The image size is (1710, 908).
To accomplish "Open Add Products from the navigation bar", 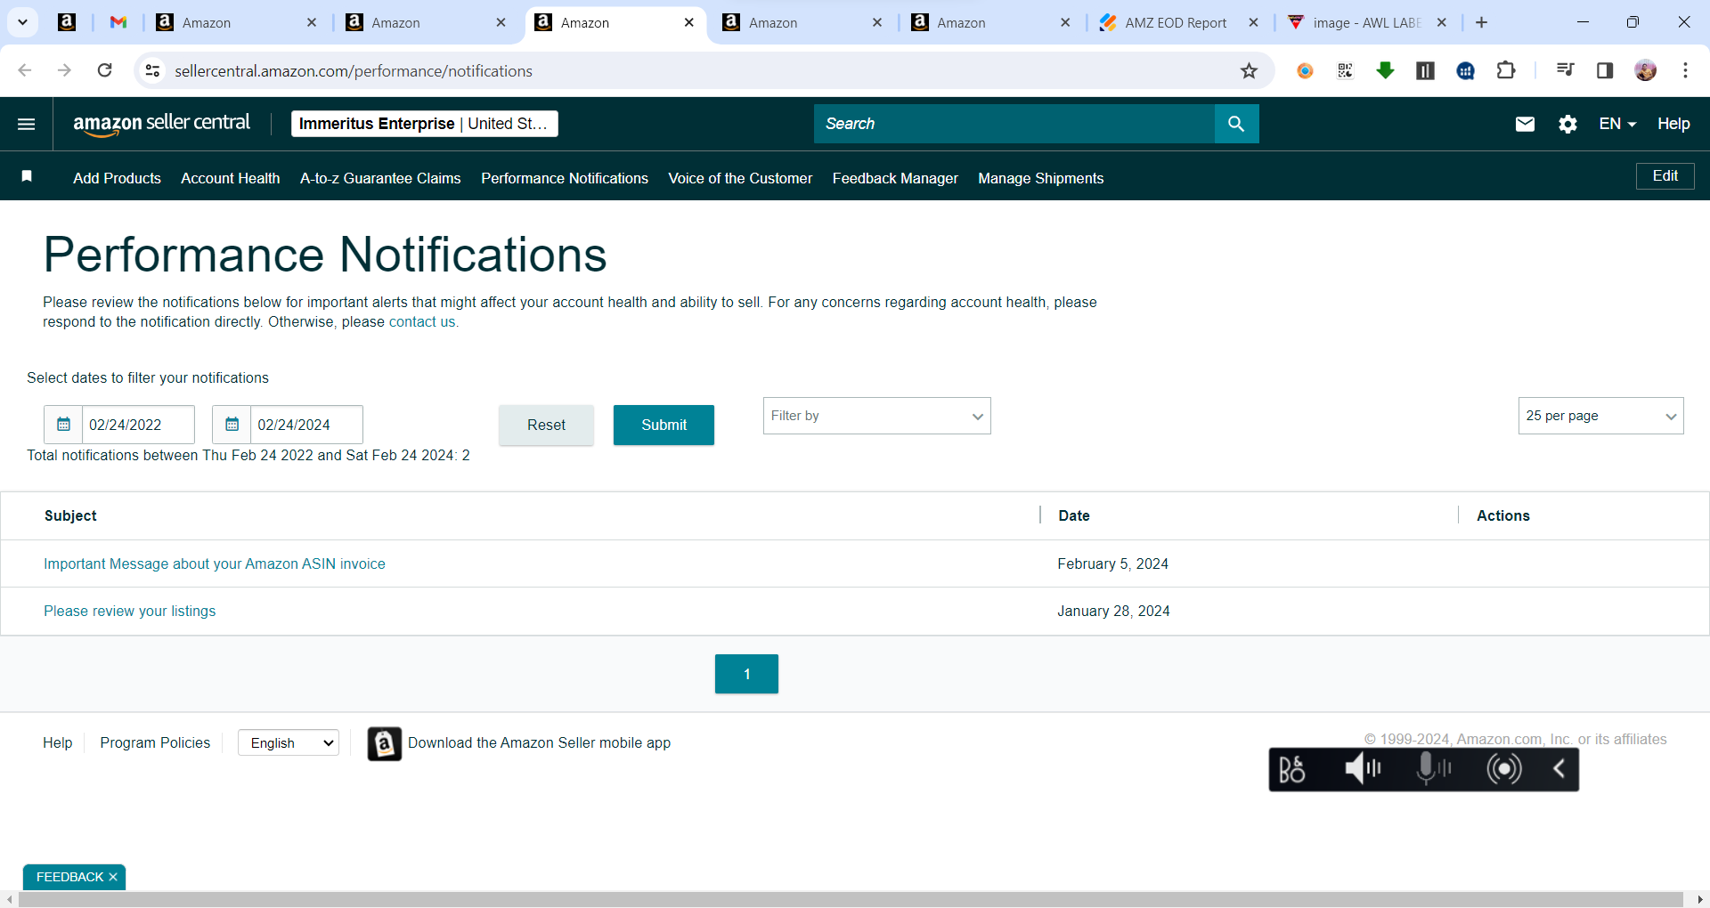I will [x=117, y=178].
